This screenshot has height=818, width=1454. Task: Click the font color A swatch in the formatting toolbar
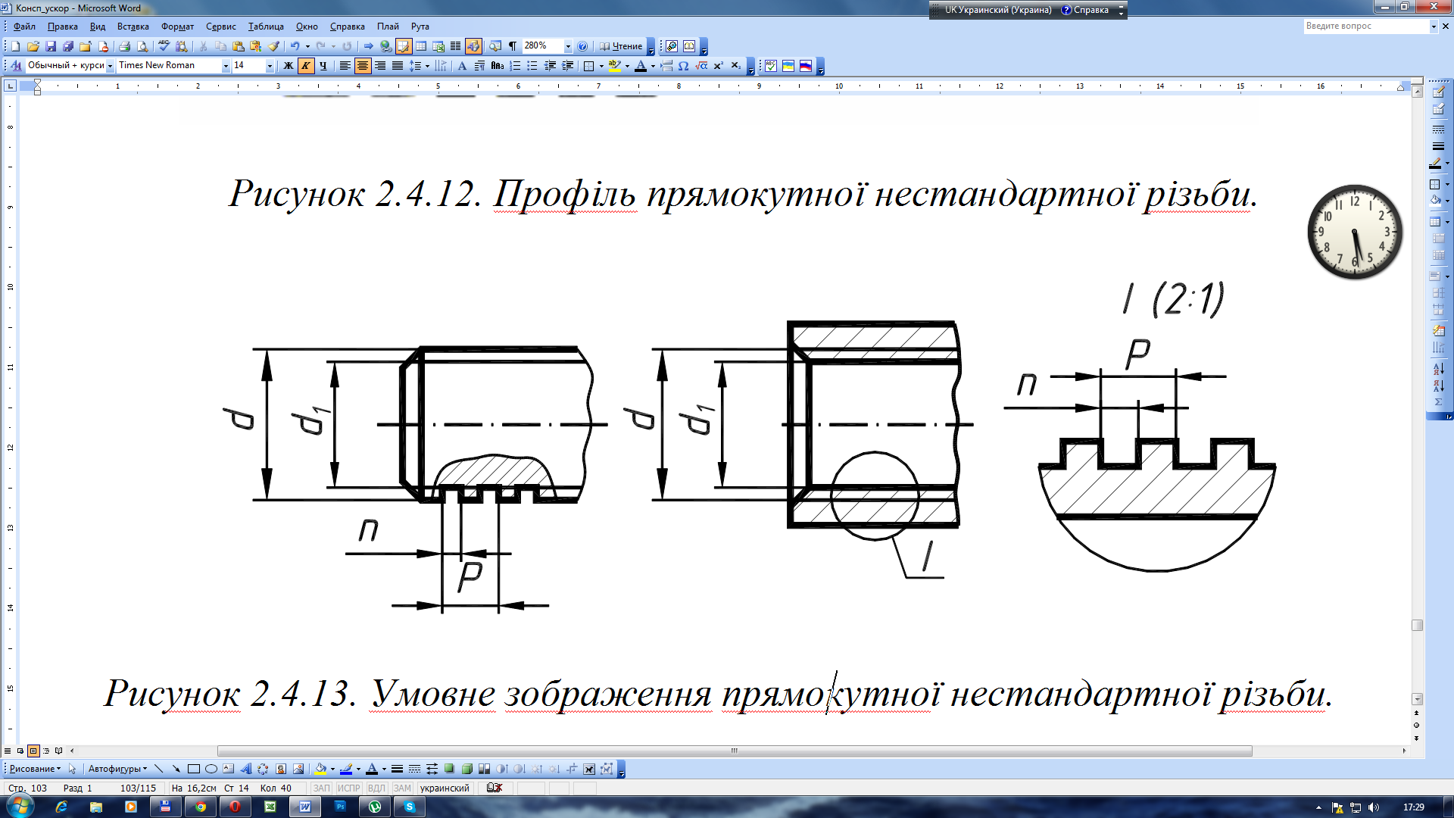coord(641,66)
